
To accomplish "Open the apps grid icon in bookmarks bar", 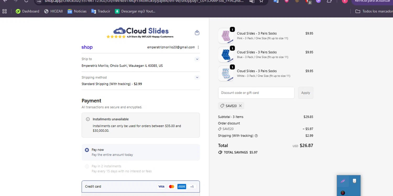I will 4,11.
